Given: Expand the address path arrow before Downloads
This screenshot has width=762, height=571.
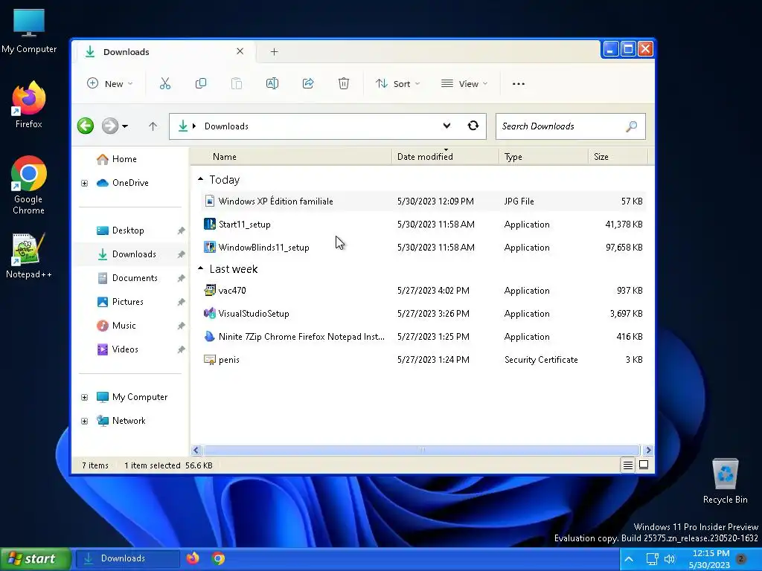Looking at the screenshot, I should (194, 126).
